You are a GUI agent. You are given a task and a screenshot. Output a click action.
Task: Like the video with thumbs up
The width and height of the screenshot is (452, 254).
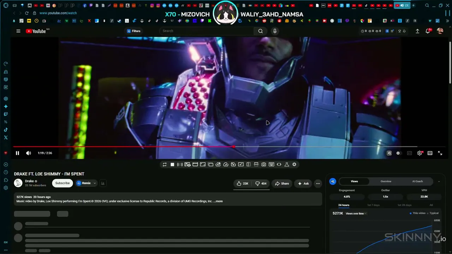tap(243, 183)
